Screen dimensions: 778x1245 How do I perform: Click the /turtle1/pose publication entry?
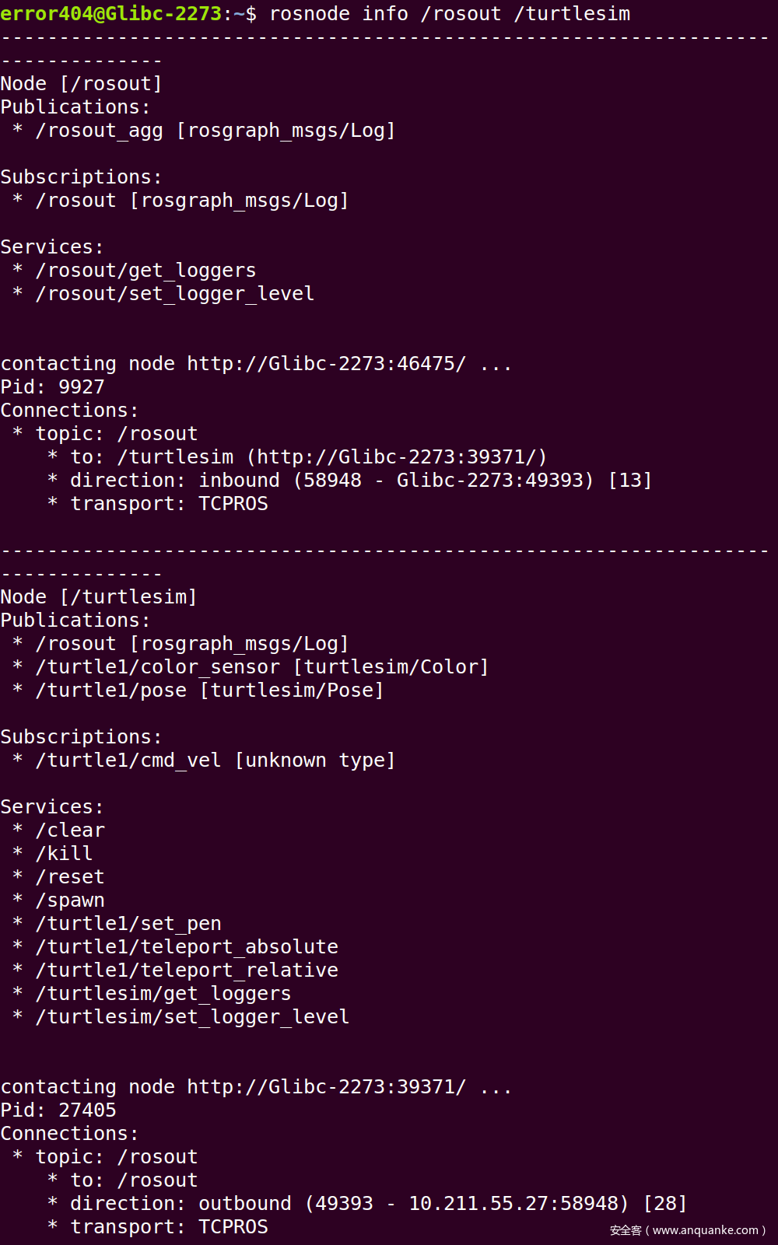(110, 691)
